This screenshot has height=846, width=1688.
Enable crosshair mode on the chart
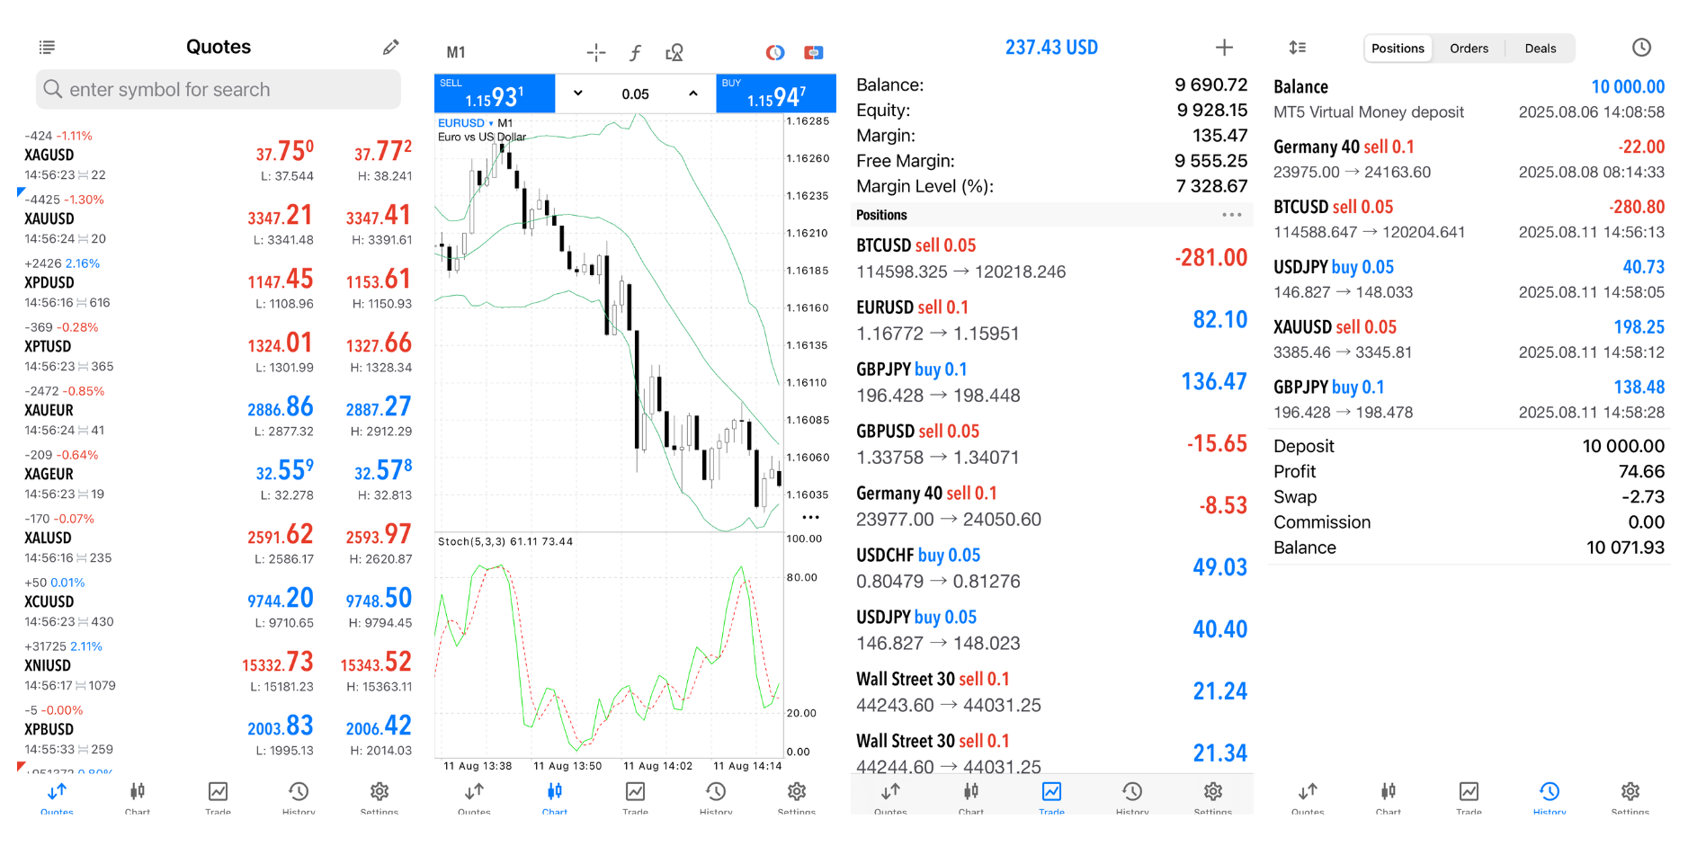(x=596, y=53)
